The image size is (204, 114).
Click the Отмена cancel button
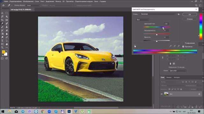tap(190, 19)
